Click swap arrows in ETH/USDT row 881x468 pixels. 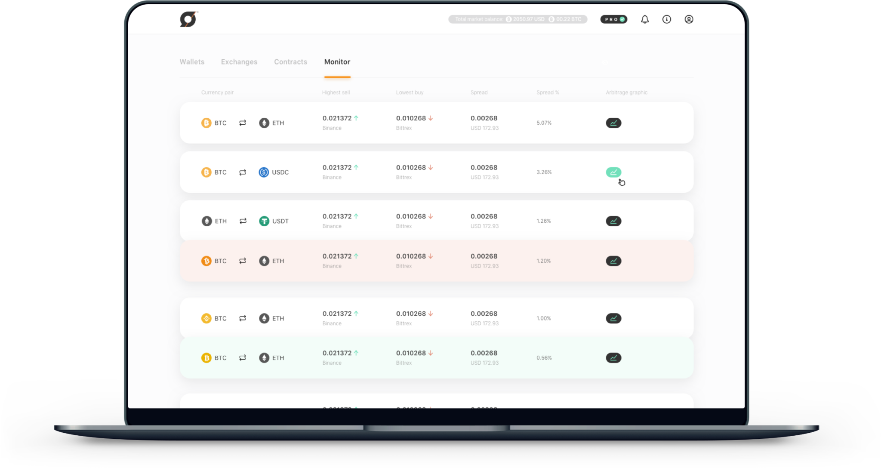click(x=243, y=221)
